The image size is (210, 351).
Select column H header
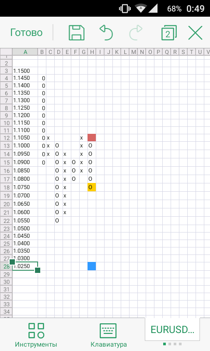pyautogui.click(x=92, y=52)
